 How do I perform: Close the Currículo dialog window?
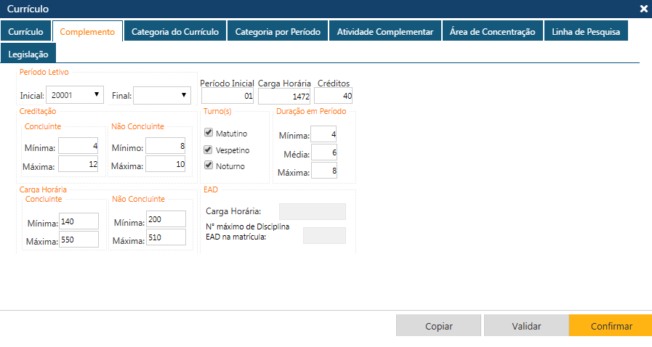tap(643, 9)
